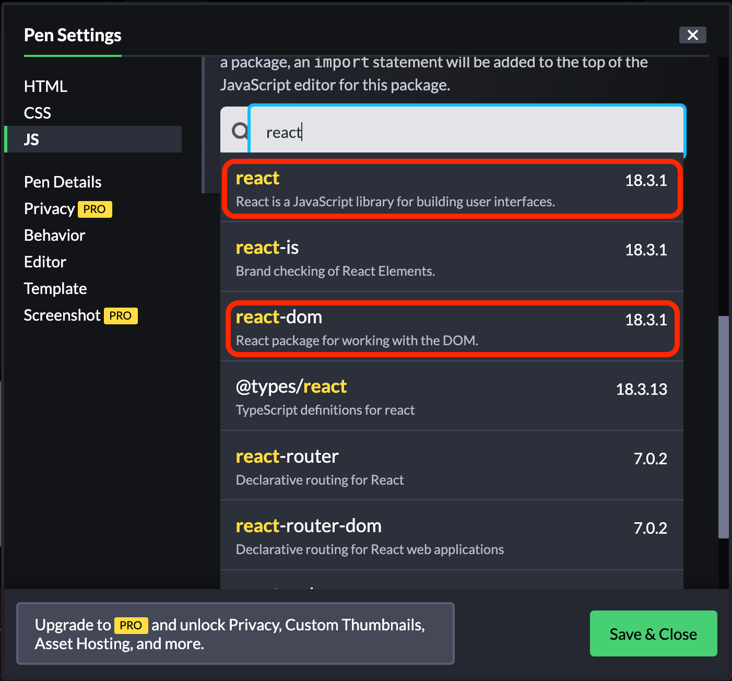The height and width of the screenshot is (681, 732).
Task: Click into the package search field
Action: coord(467,131)
